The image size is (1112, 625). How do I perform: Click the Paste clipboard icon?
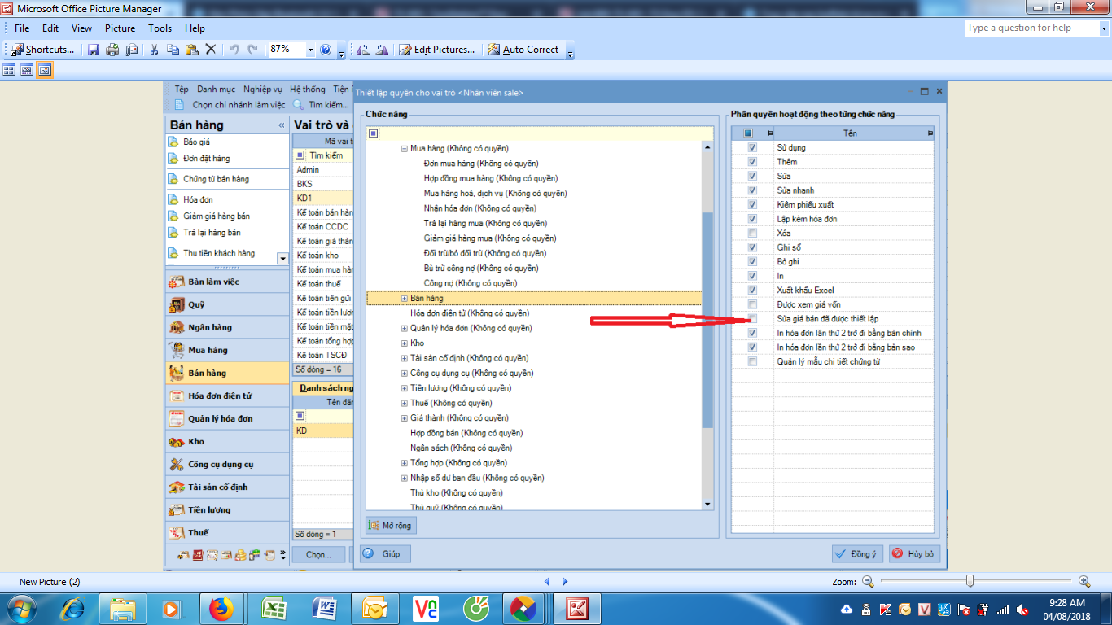tap(191, 50)
